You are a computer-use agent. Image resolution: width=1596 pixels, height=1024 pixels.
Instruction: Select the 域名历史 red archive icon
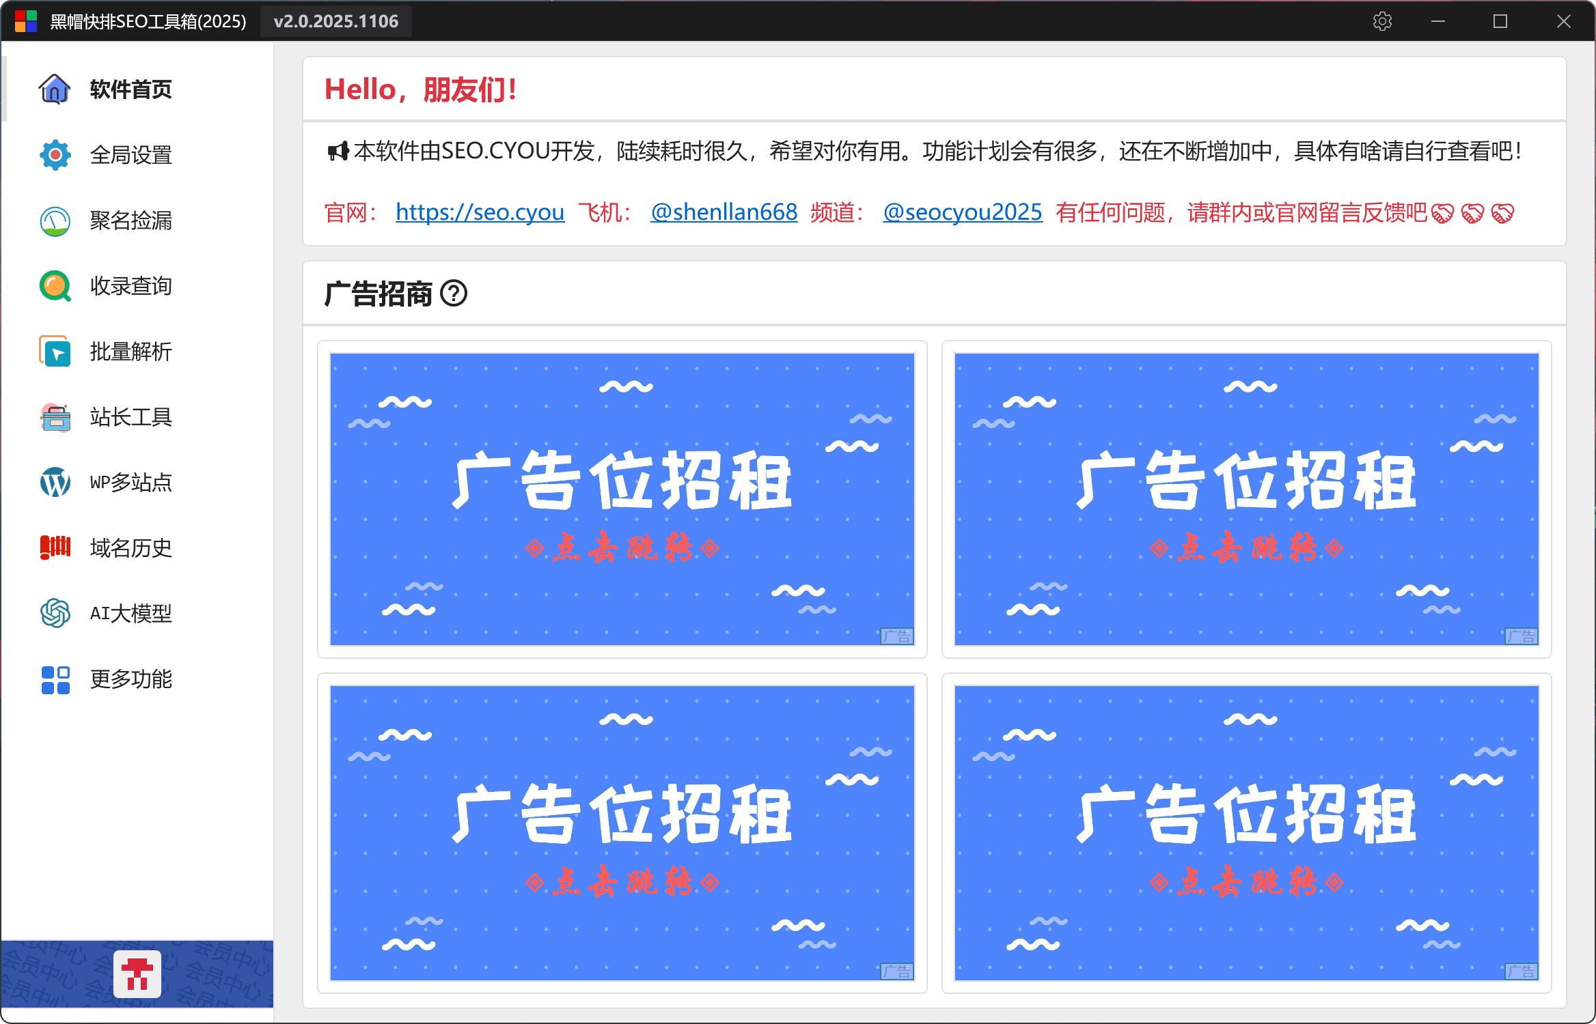pyautogui.click(x=55, y=547)
